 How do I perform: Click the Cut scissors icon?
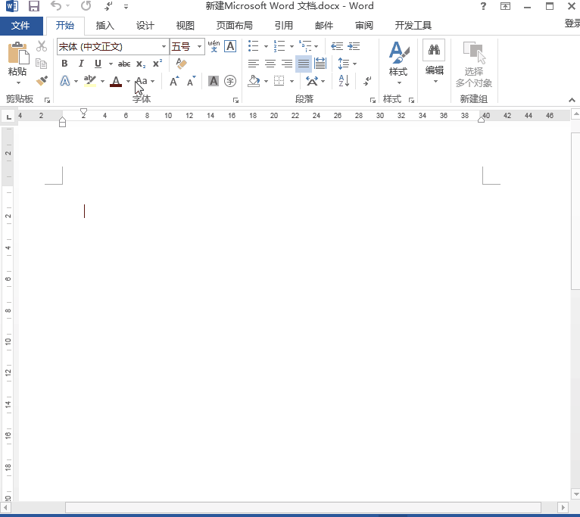pos(42,47)
